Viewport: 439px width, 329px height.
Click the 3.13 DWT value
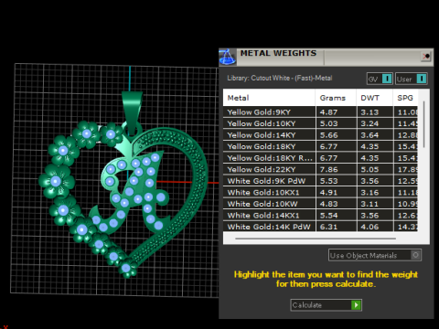pos(369,112)
